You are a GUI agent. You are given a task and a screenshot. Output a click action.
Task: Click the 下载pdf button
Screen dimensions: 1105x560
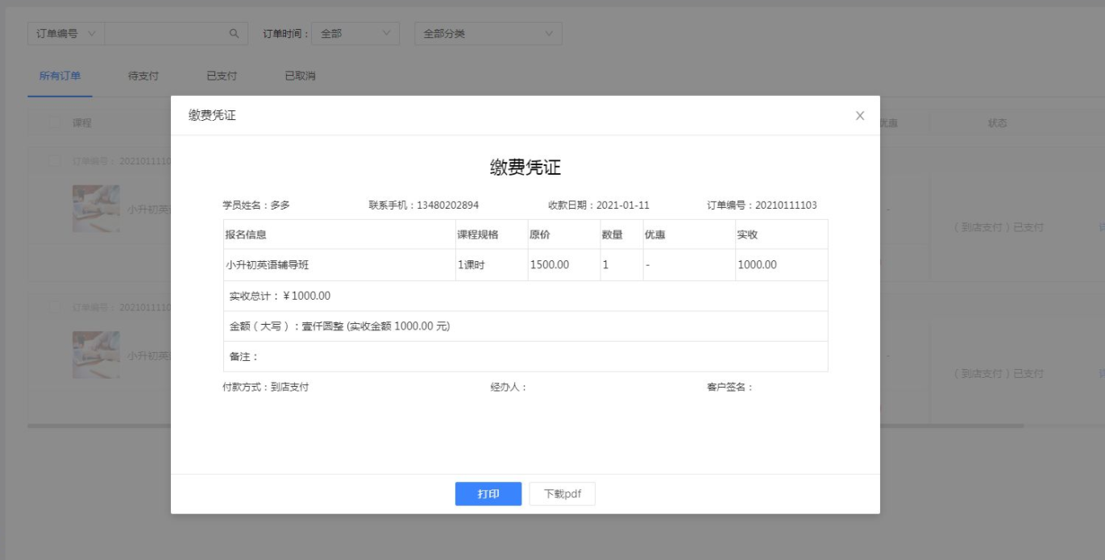click(563, 494)
